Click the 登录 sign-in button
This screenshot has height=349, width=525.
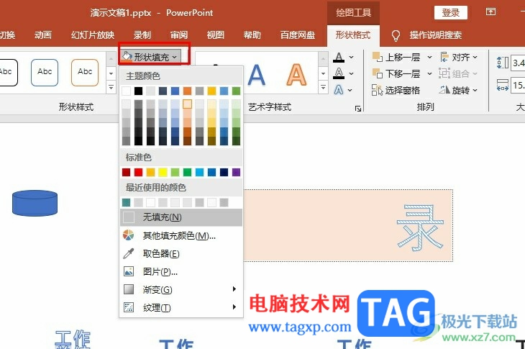coord(451,13)
